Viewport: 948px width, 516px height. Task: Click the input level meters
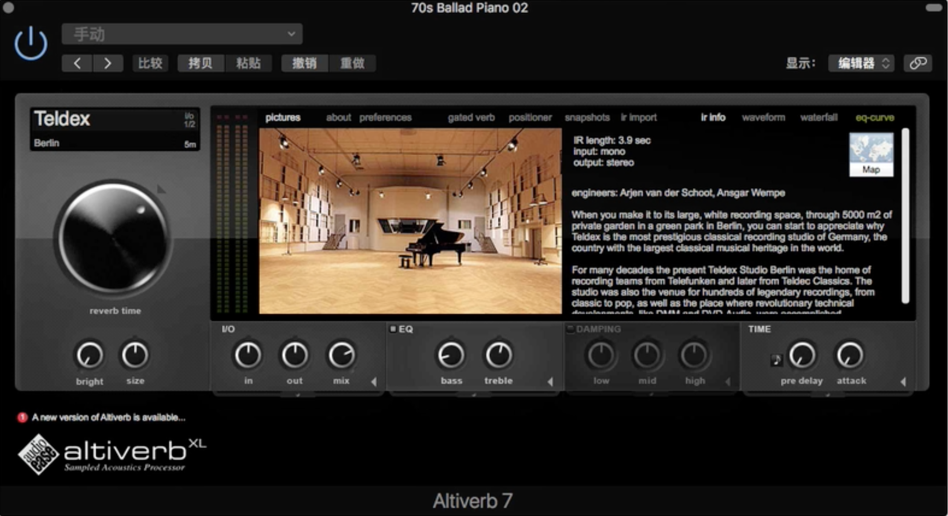tap(232, 213)
